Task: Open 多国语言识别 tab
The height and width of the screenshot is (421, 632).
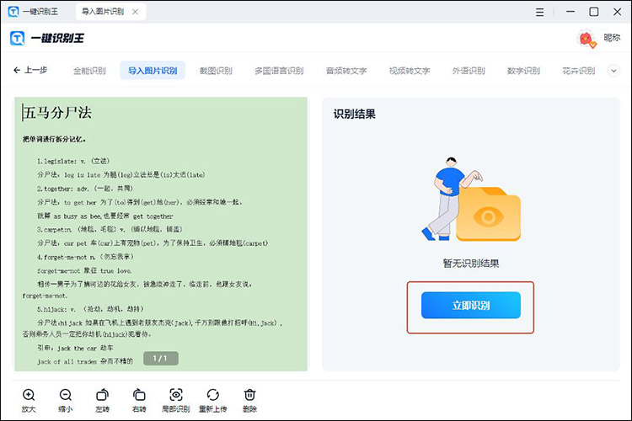Action: [x=279, y=71]
